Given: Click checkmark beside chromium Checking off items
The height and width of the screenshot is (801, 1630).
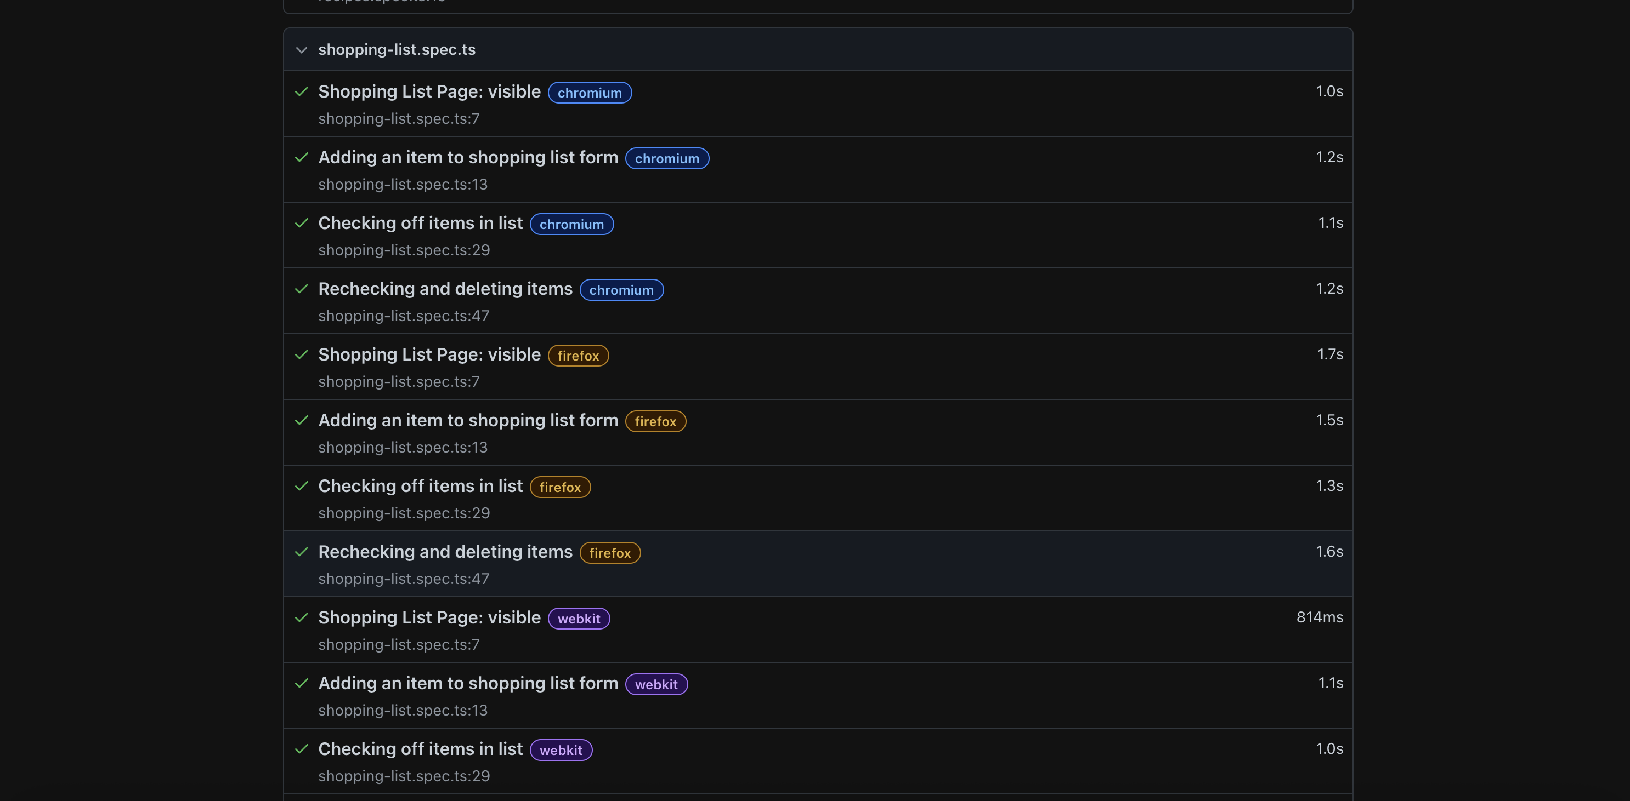Looking at the screenshot, I should click(x=302, y=223).
